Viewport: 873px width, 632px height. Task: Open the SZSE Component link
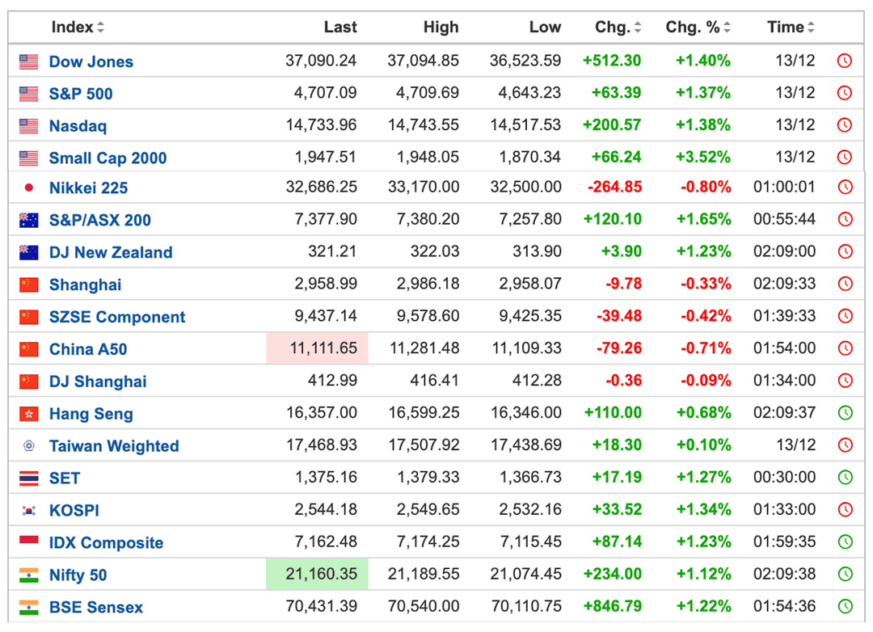point(117,317)
